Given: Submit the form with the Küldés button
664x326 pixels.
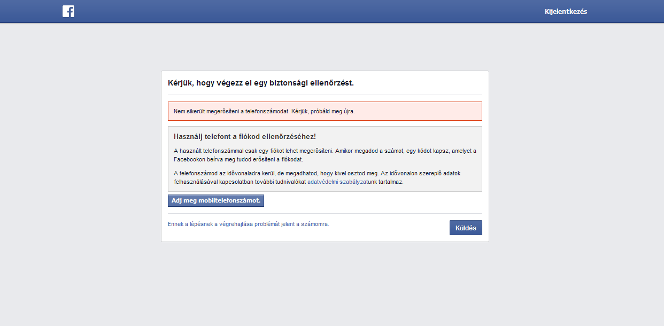Looking at the screenshot, I should click(465, 228).
